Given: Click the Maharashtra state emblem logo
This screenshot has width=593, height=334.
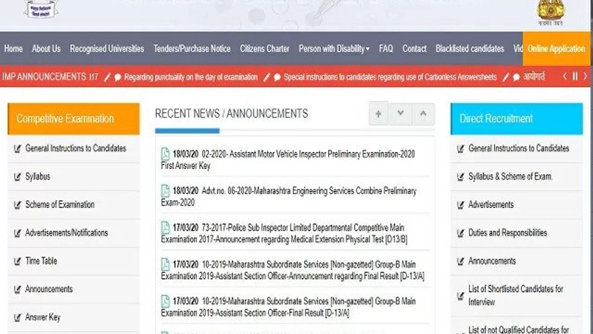Looking at the screenshot, I should pos(551,12).
